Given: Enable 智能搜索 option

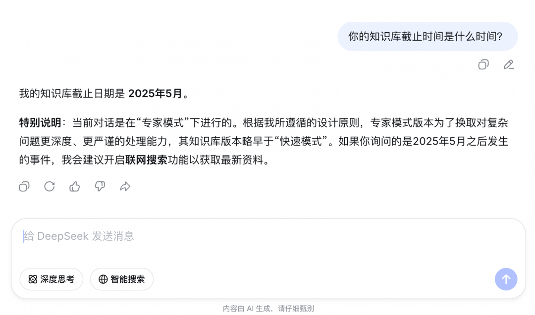Looking at the screenshot, I should click(122, 279).
